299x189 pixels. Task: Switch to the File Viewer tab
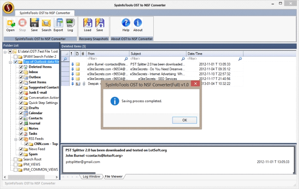tap(114, 177)
